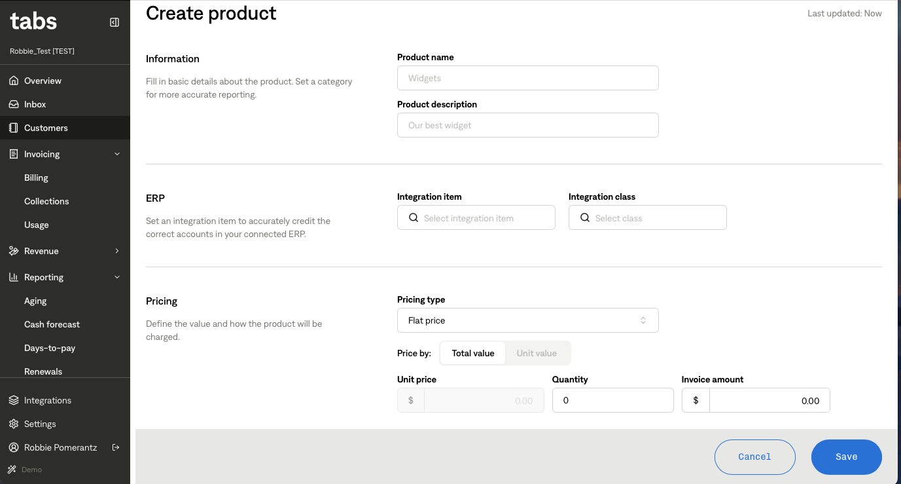Click the Product name input field

point(527,78)
